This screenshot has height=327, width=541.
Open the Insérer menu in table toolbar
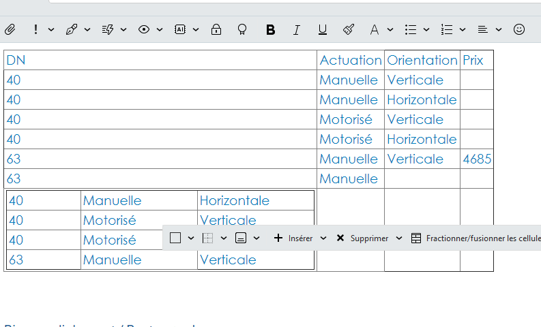click(x=294, y=238)
